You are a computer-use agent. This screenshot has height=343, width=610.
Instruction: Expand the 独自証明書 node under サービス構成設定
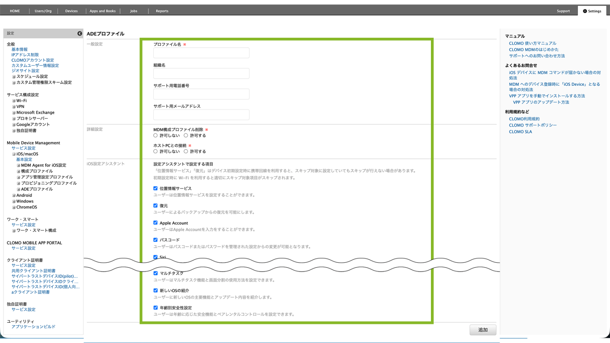click(x=14, y=131)
